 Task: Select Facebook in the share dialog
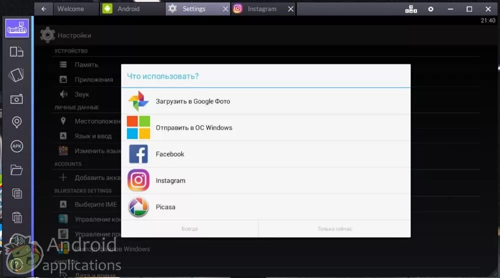coord(265,154)
